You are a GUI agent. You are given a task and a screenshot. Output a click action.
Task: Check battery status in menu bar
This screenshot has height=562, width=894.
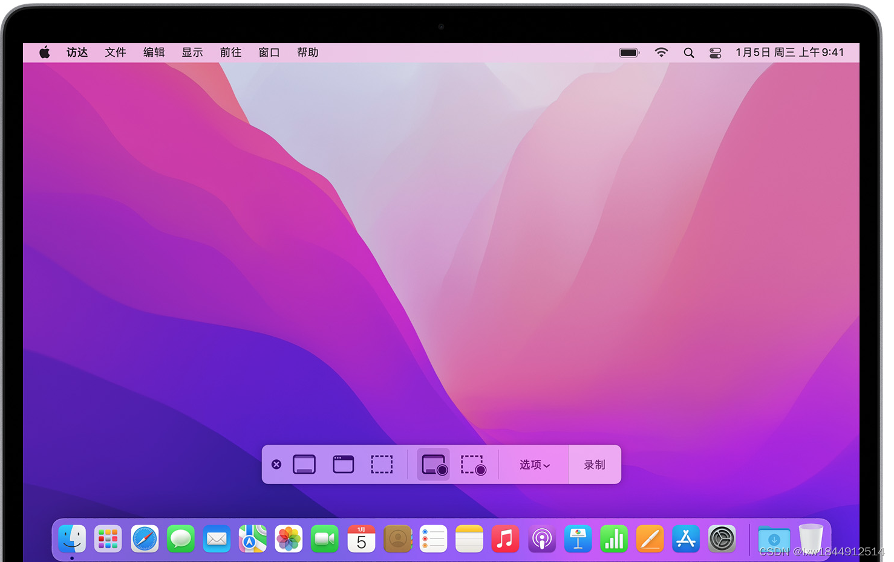coord(629,53)
